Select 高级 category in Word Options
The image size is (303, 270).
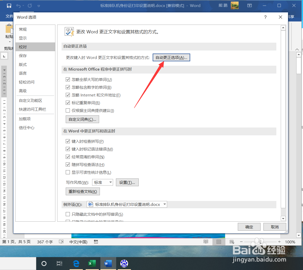(35, 91)
